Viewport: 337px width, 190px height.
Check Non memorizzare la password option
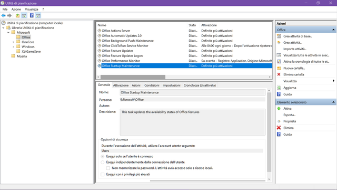click(x=108, y=168)
